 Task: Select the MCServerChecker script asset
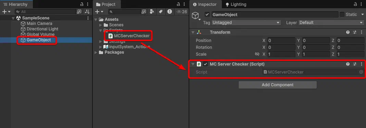[132, 36]
